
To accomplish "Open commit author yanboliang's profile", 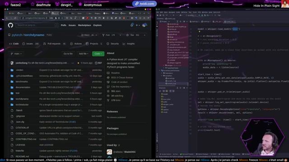I will [x=21, y=63].
